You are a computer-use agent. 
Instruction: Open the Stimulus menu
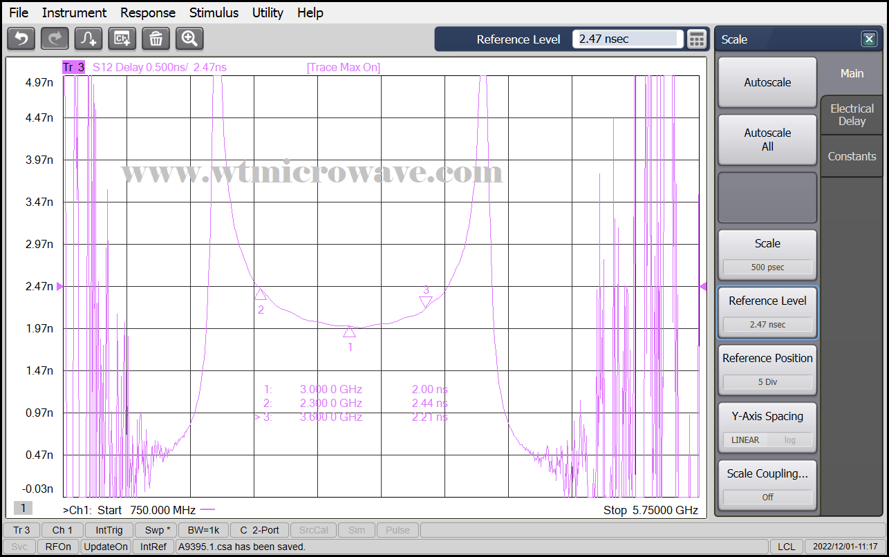(x=214, y=12)
